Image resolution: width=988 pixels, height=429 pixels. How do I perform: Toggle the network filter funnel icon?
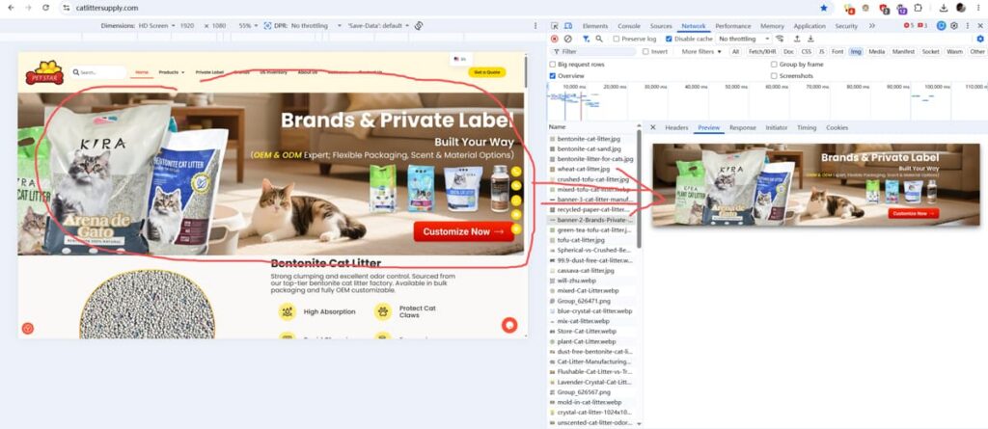point(586,39)
